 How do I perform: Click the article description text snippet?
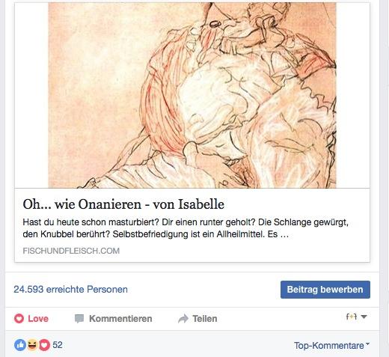coord(186,228)
